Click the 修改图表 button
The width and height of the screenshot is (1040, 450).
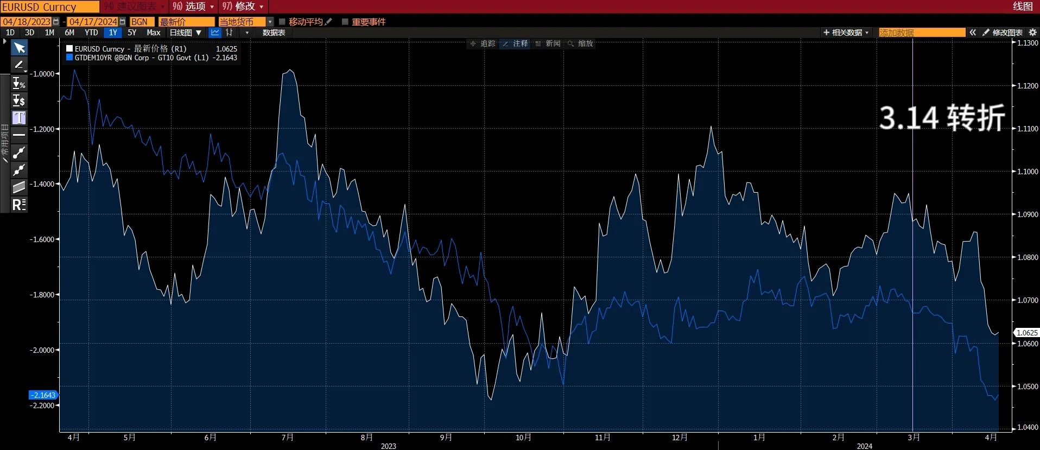tap(1003, 33)
